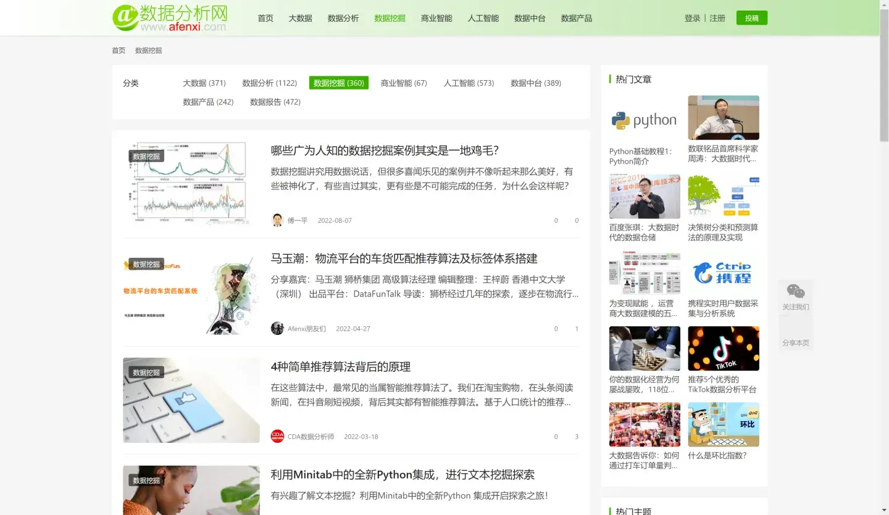Open the 百度张琪 article thumbnail
Viewport: 889px width, 515px height.
pyautogui.click(x=645, y=196)
